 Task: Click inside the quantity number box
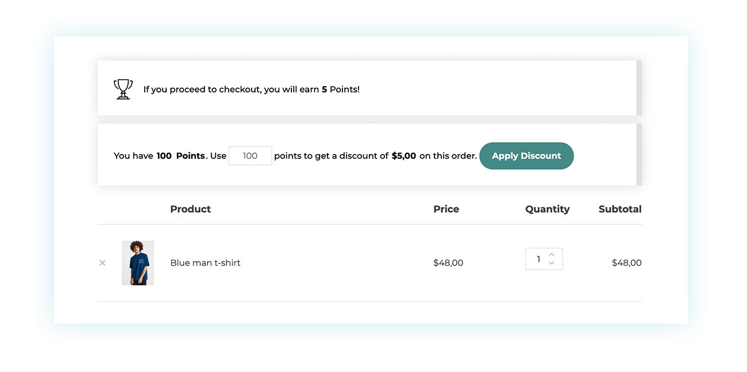coord(537,259)
